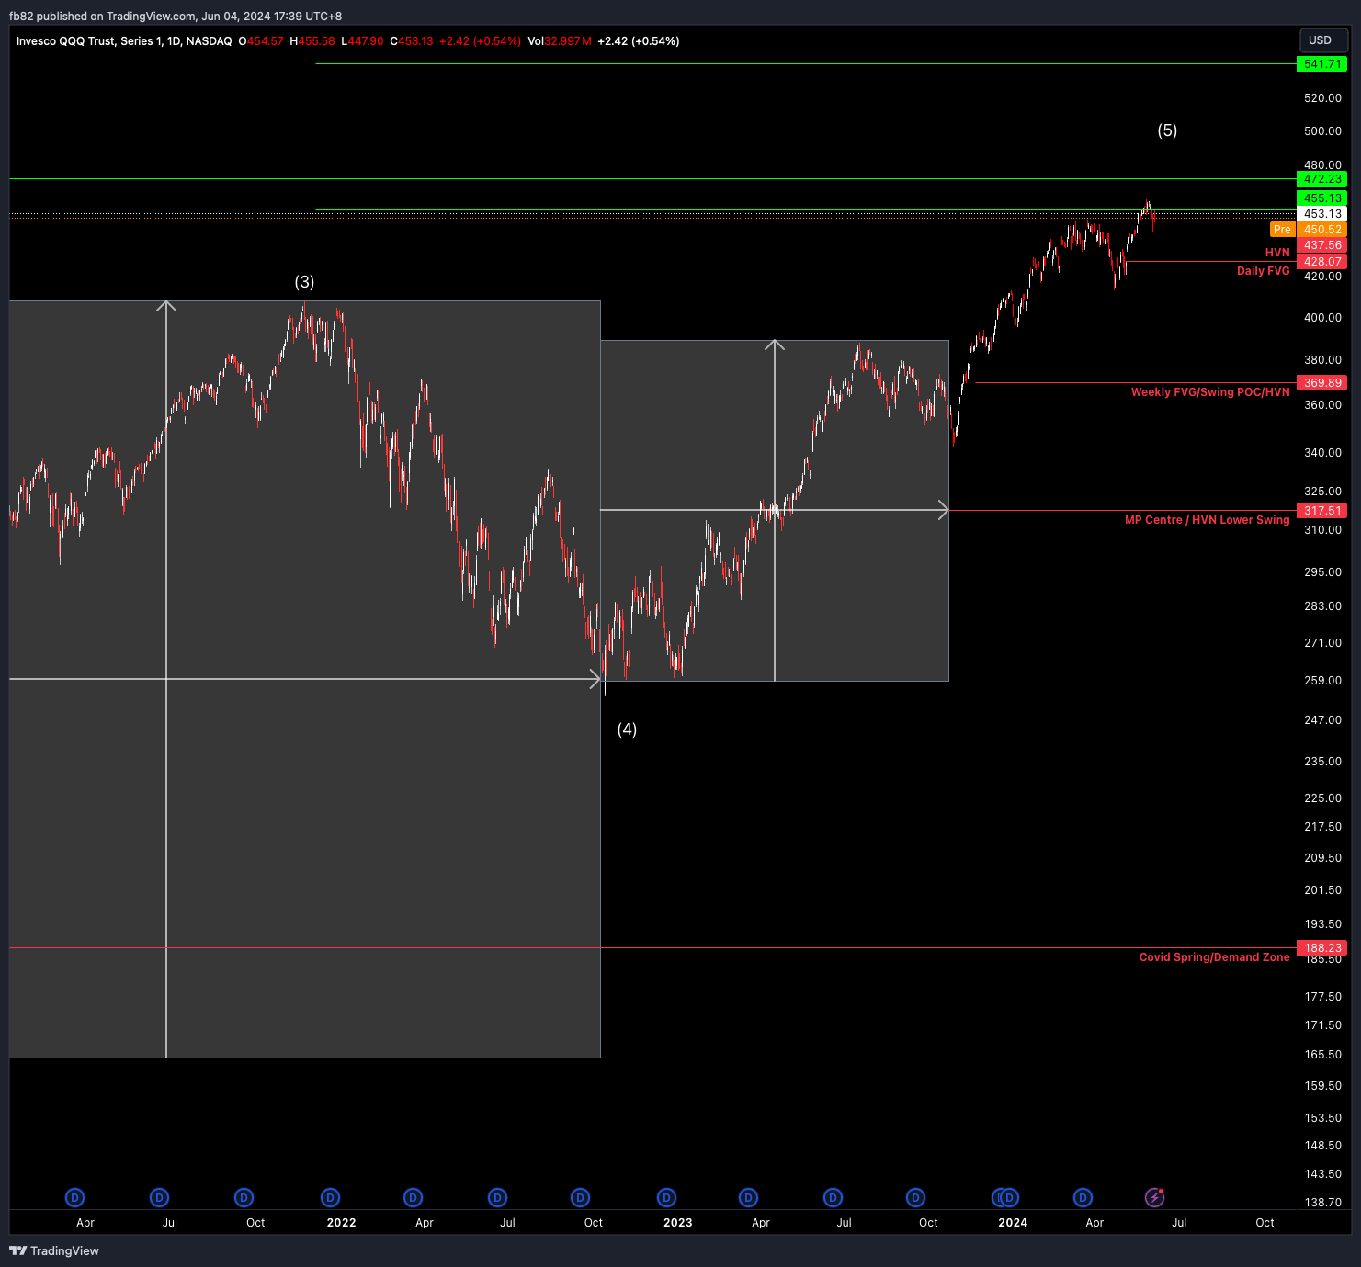Select the 455.13 green price label
The height and width of the screenshot is (1267, 1361).
[1322, 198]
